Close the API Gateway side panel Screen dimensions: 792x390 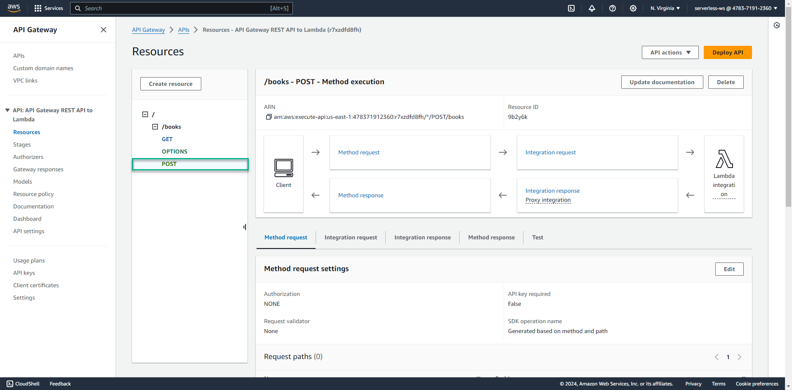(104, 30)
